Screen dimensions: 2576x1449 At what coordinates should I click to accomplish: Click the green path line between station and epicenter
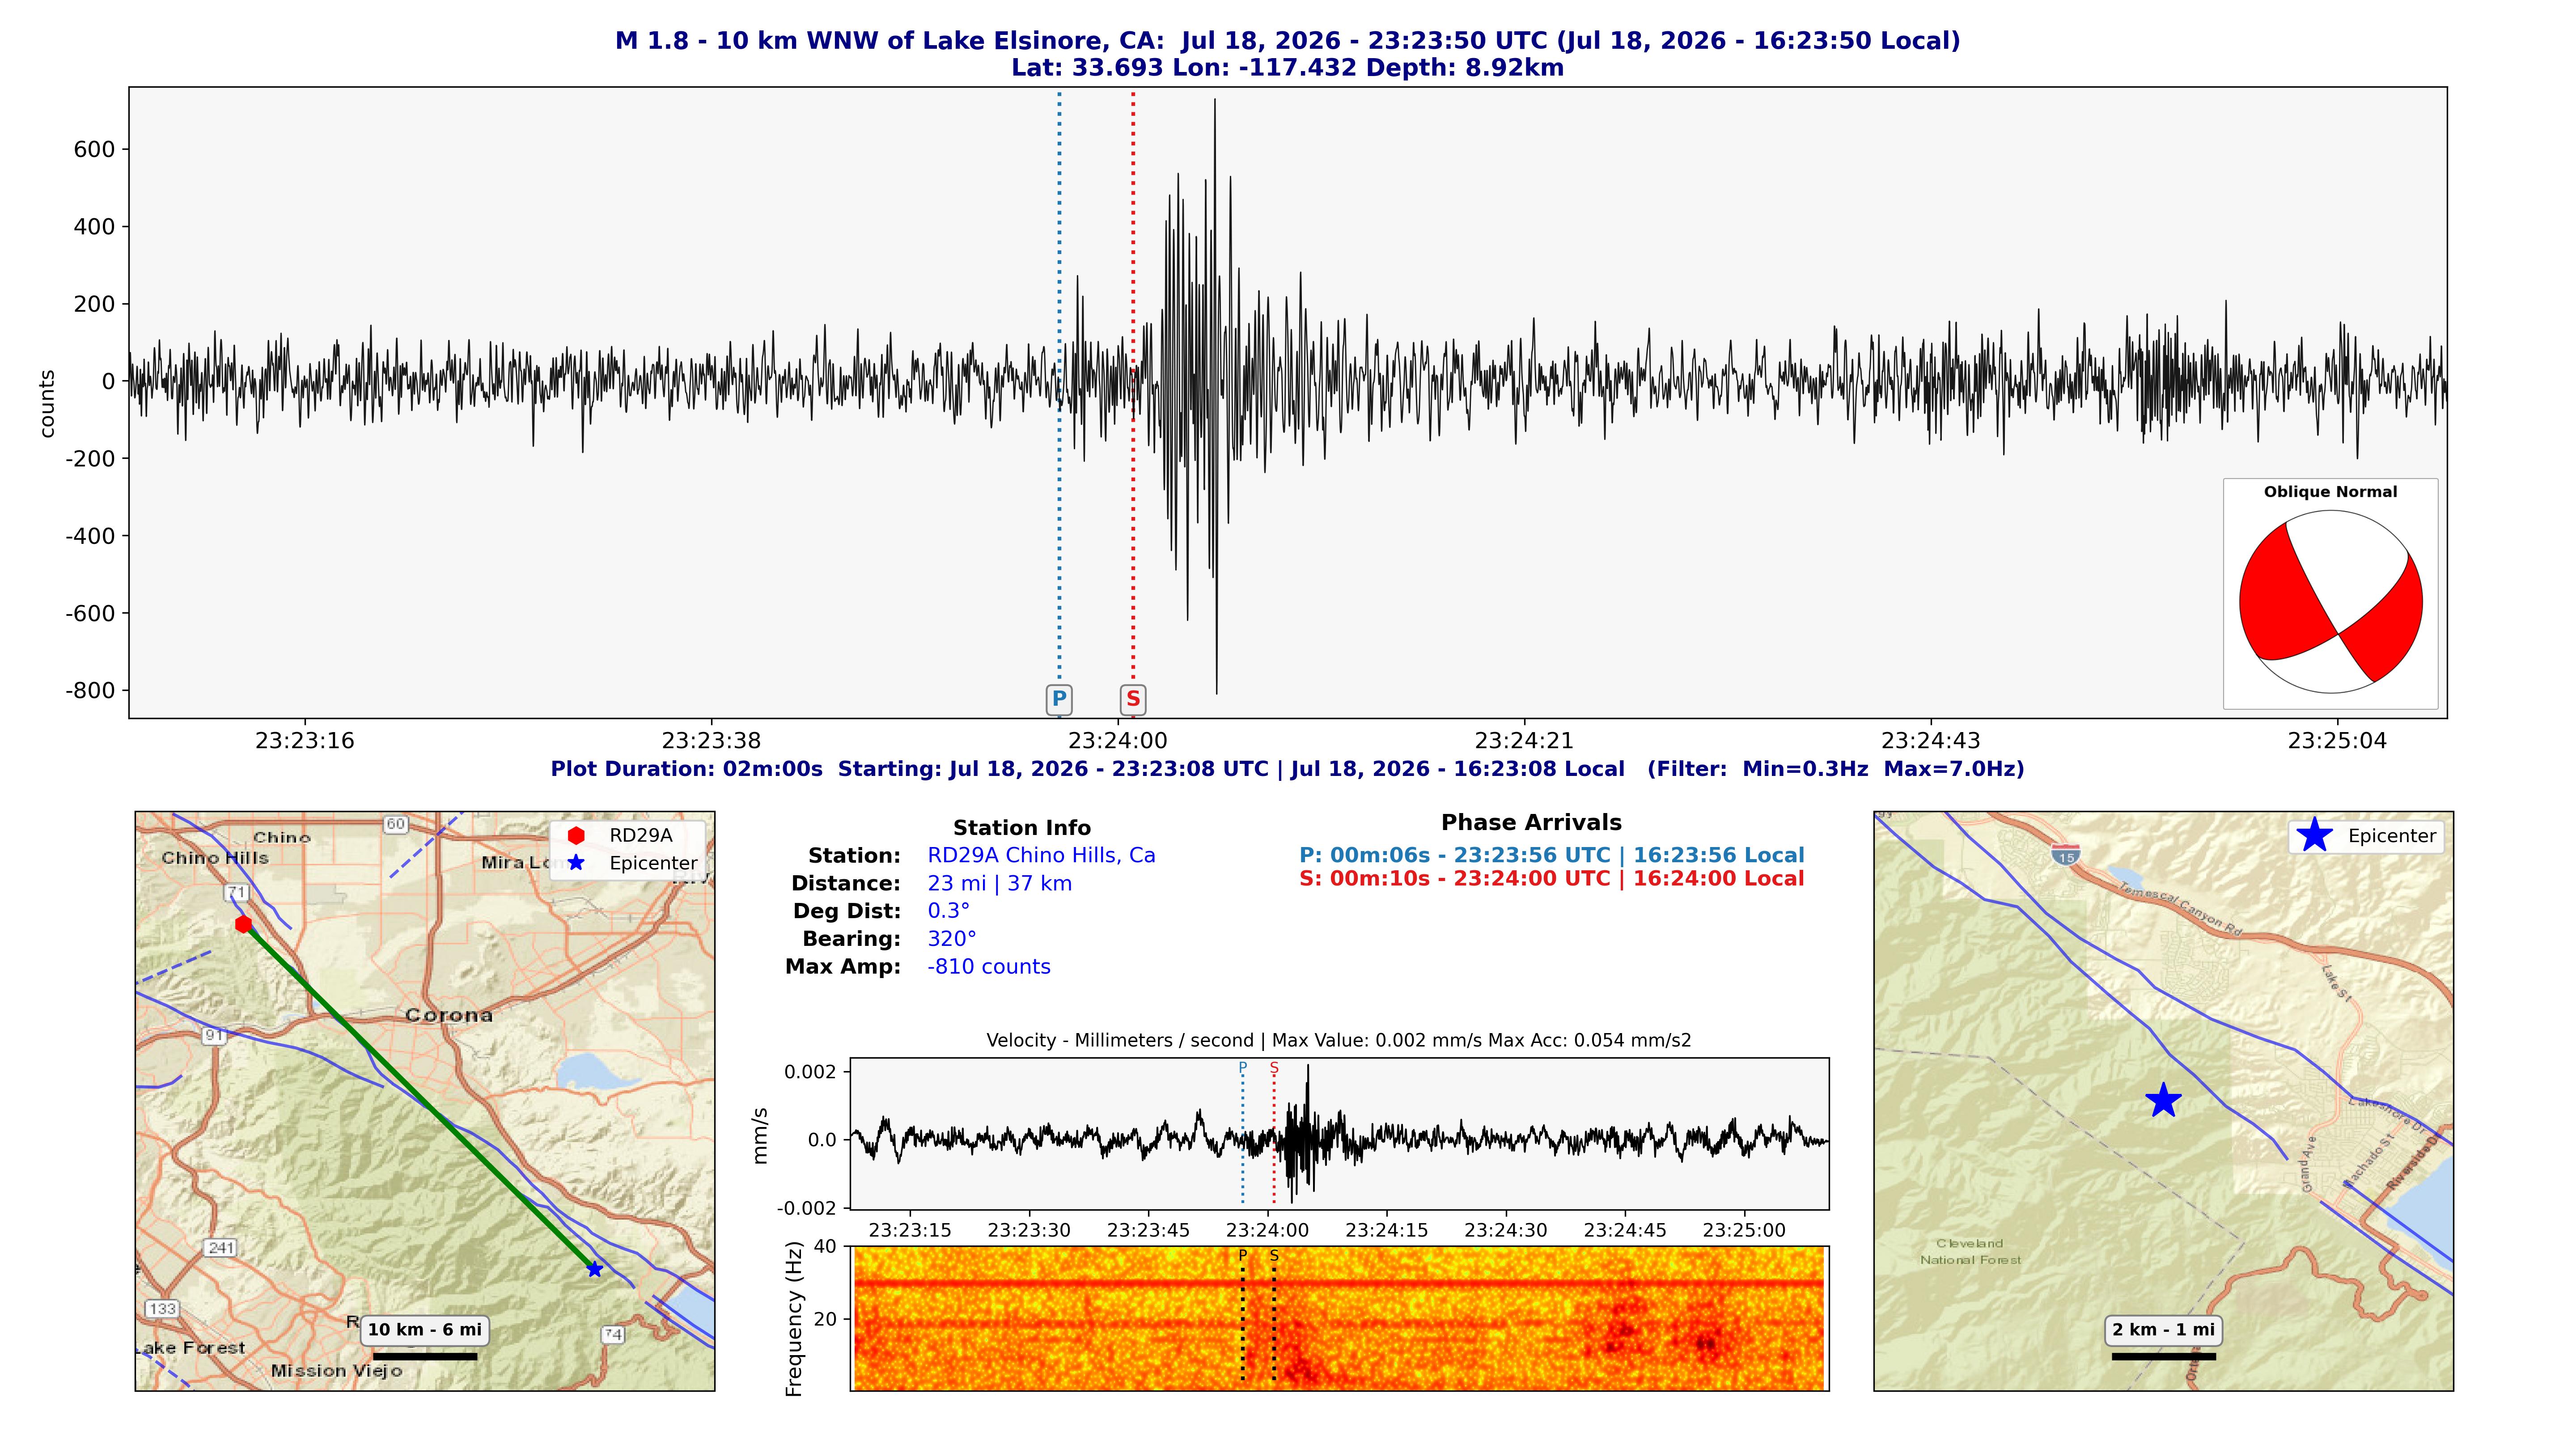(420, 1098)
